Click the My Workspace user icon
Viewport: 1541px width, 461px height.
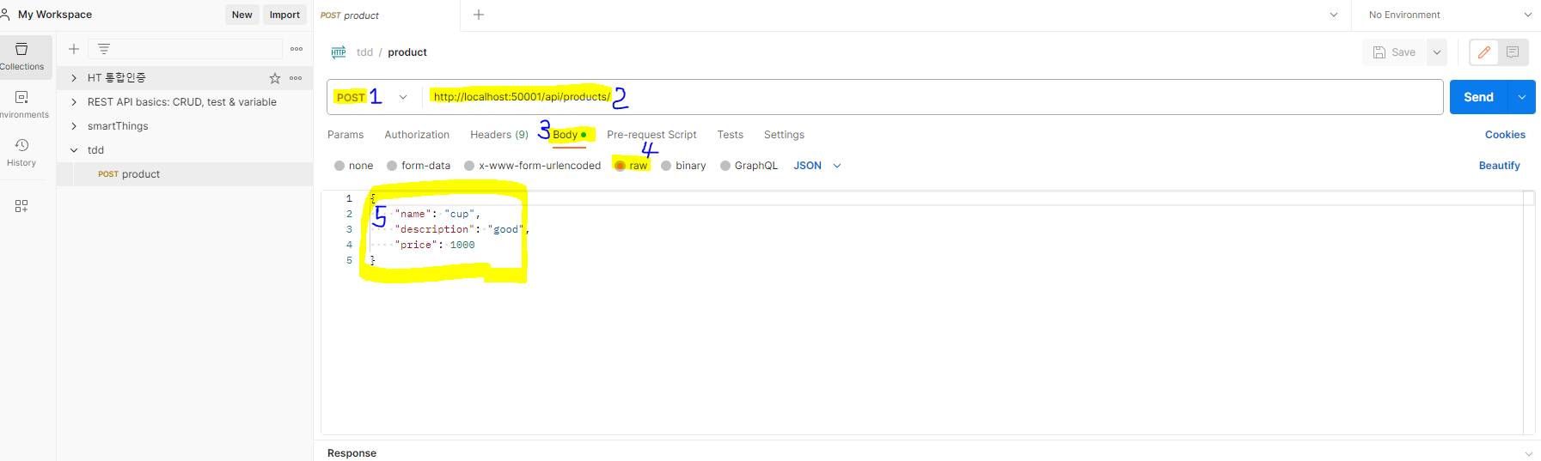[x=5, y=15]
